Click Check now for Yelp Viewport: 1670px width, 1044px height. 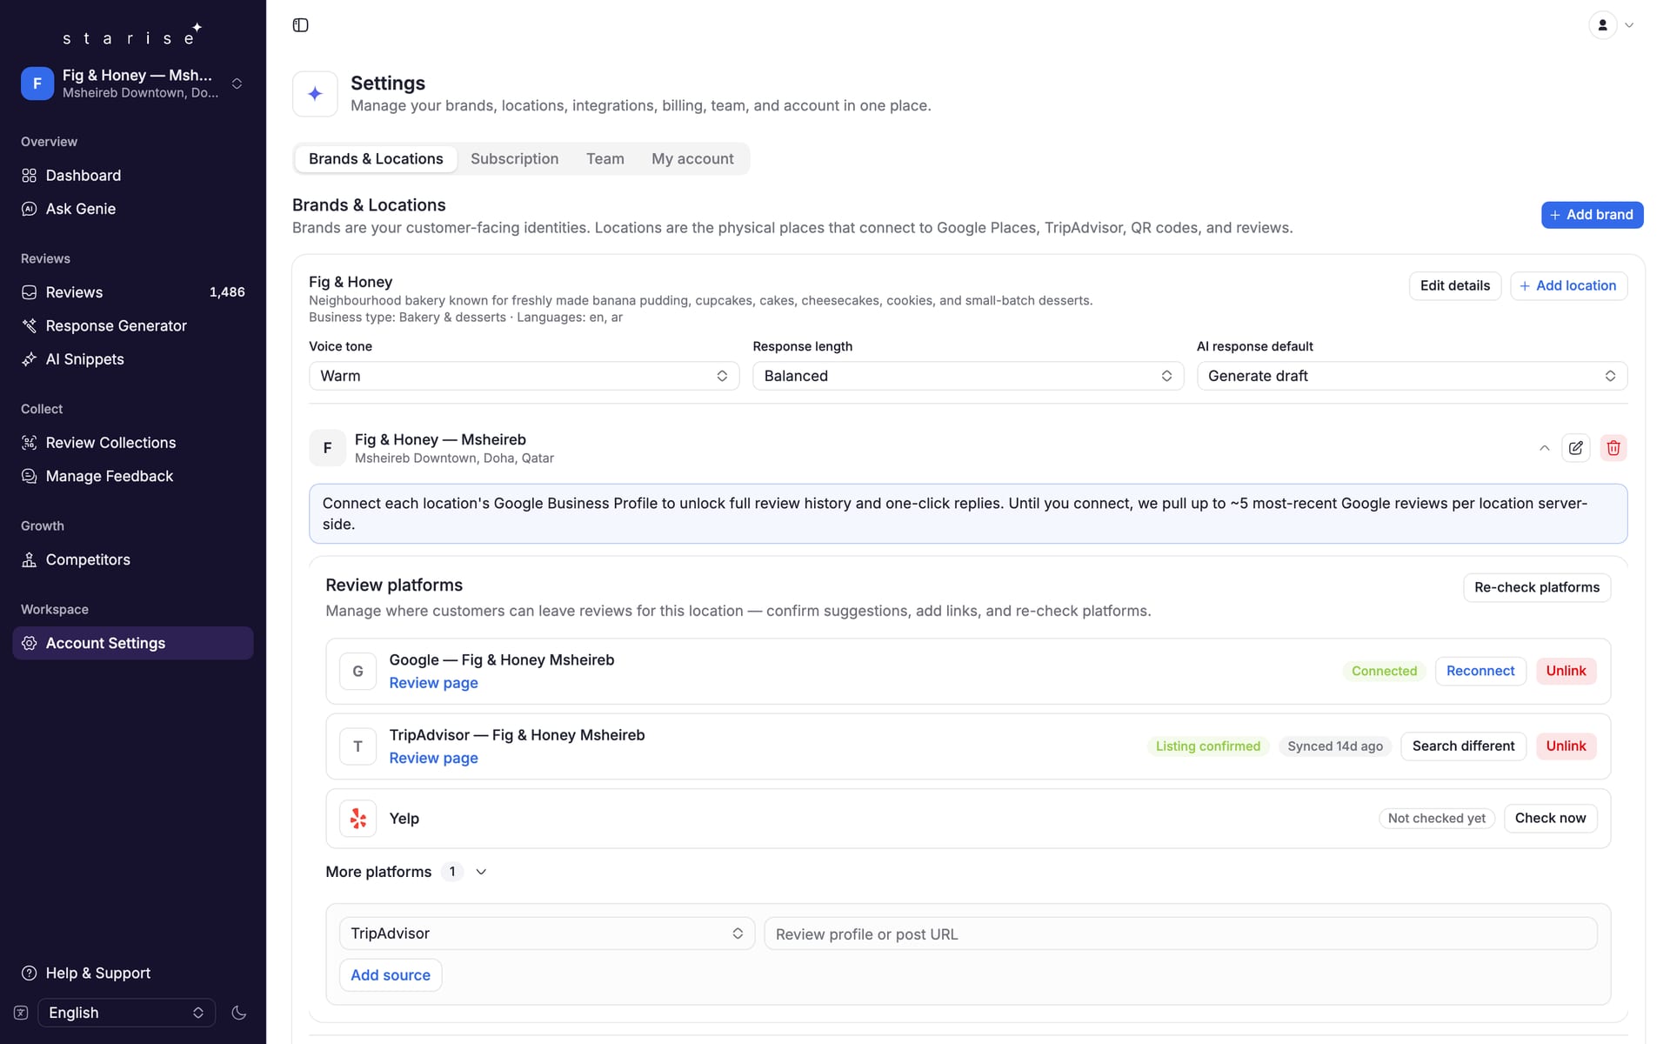point(1550,818)
